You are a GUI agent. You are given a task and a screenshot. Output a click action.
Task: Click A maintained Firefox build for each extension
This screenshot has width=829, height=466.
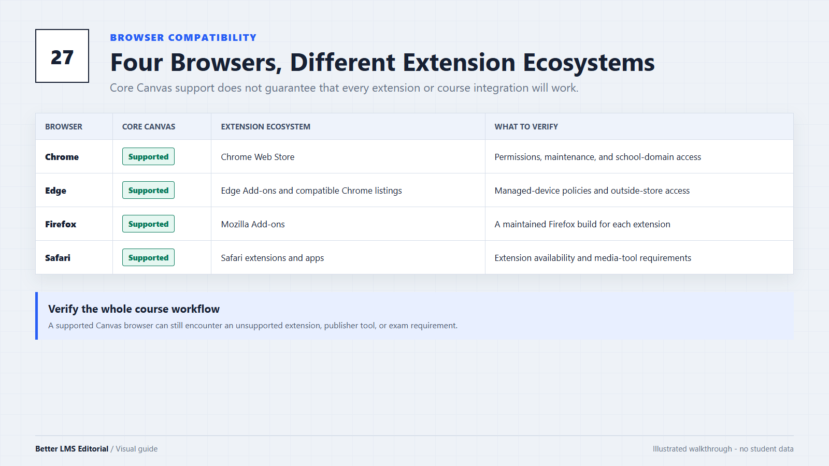pyautogui.click(x=582, y=224)
